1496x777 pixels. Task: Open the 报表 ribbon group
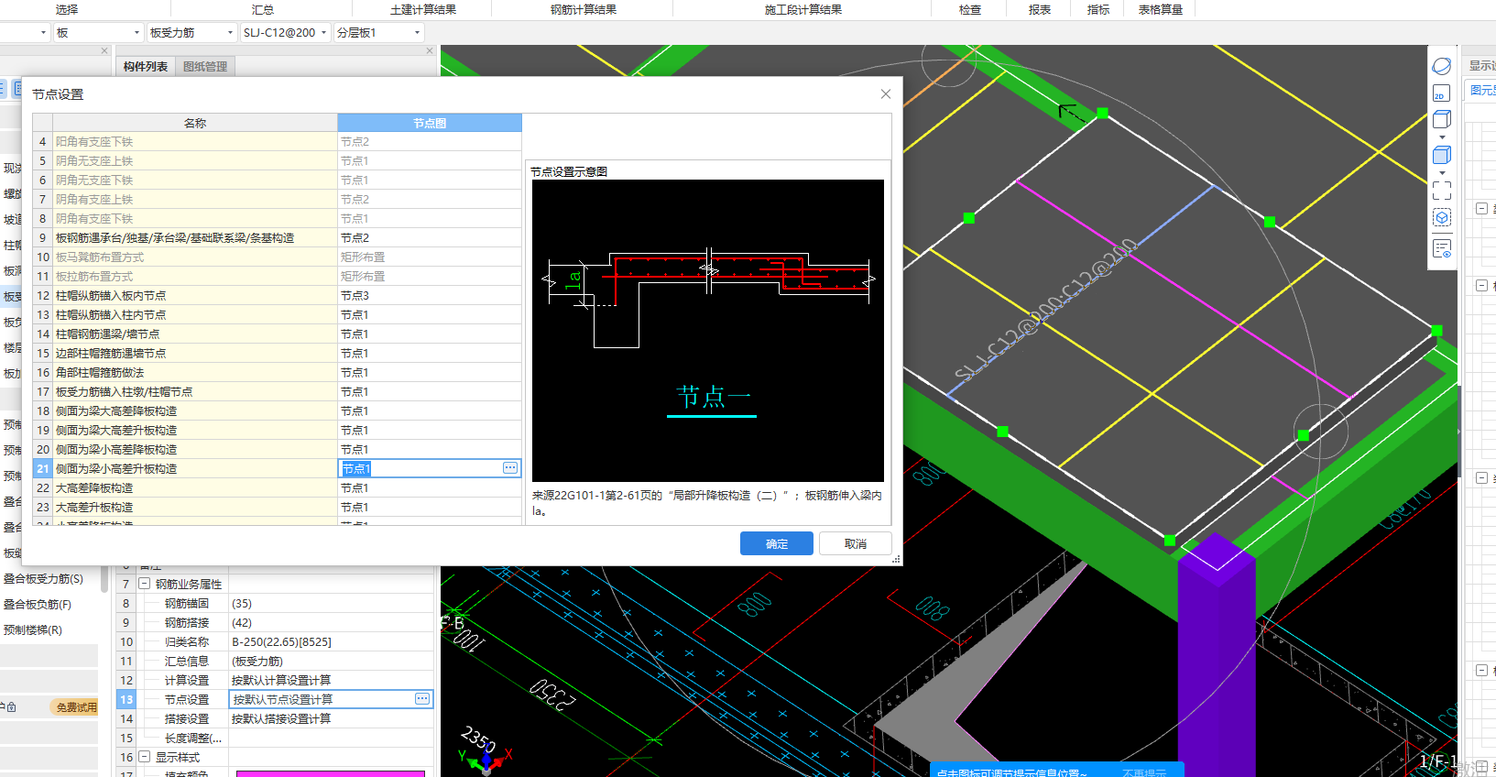(x=1040, y=9)
